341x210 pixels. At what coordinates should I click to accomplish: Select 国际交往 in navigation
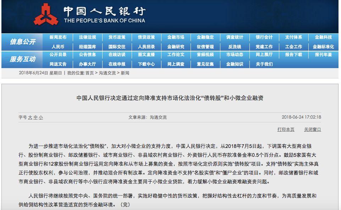[117, 47]
